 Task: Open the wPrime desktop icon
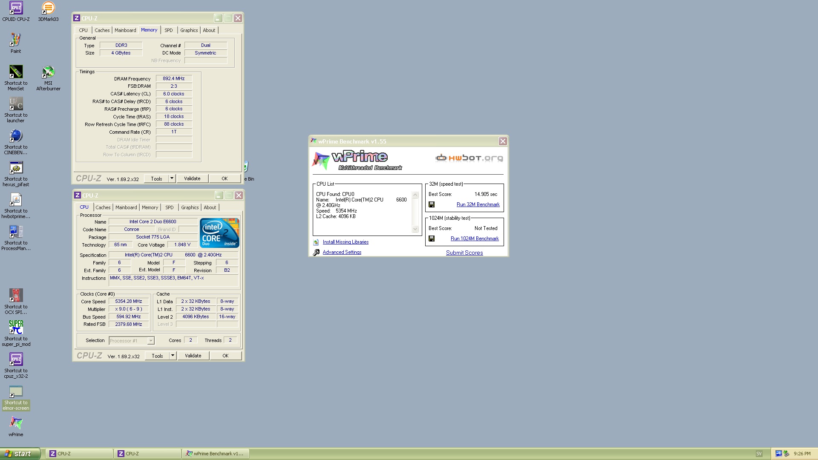(16, 427)
